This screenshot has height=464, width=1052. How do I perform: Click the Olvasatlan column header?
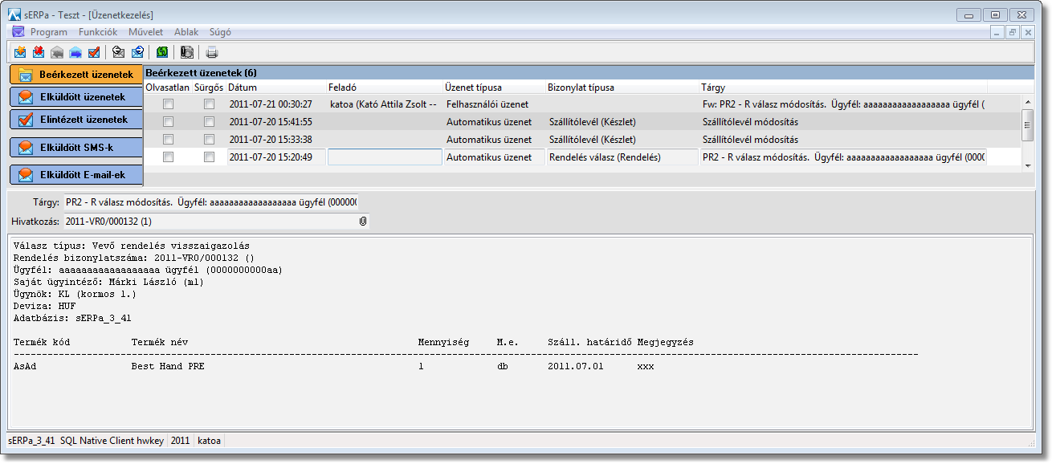pos(168,87)
